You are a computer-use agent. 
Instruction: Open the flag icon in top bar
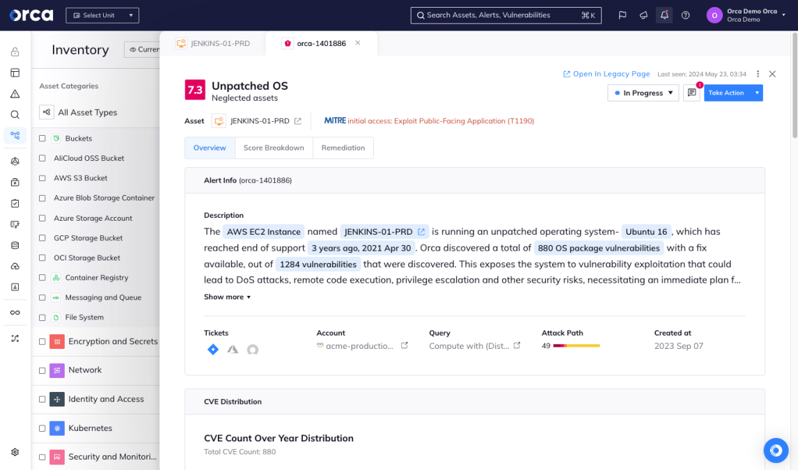(x=622, y=15)
